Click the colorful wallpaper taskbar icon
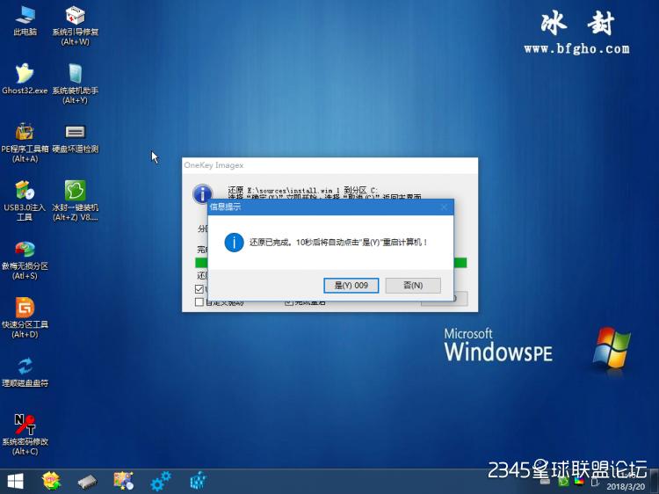The image size is (659, 494). click(x=124, y=481)
